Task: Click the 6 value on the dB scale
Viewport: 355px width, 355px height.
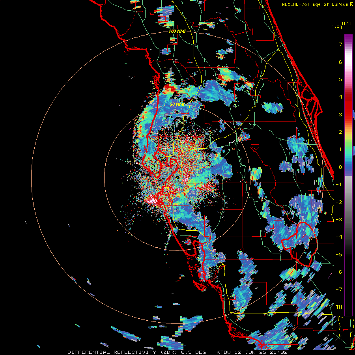Action: [340, 62]
